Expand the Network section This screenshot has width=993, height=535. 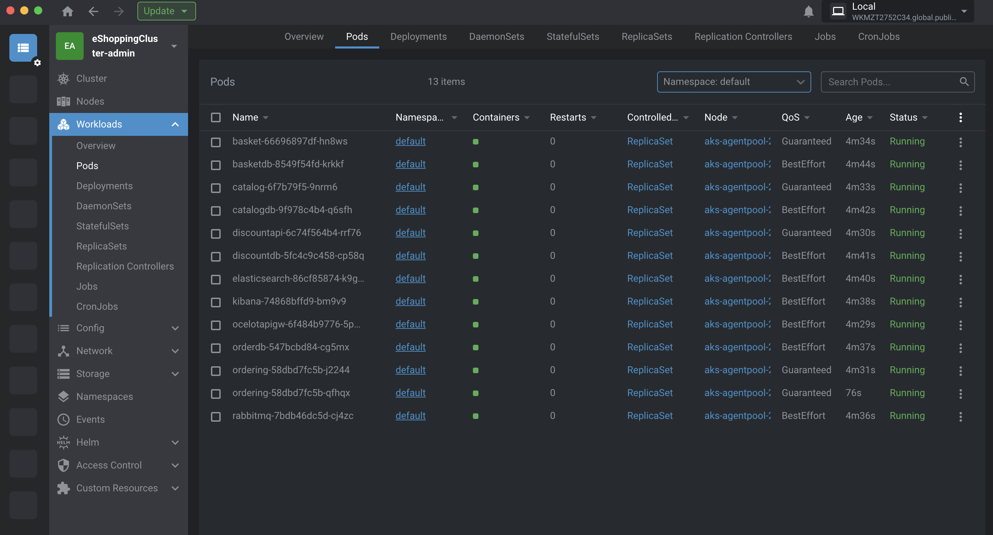pyautogui.click(x=175, y=351)
